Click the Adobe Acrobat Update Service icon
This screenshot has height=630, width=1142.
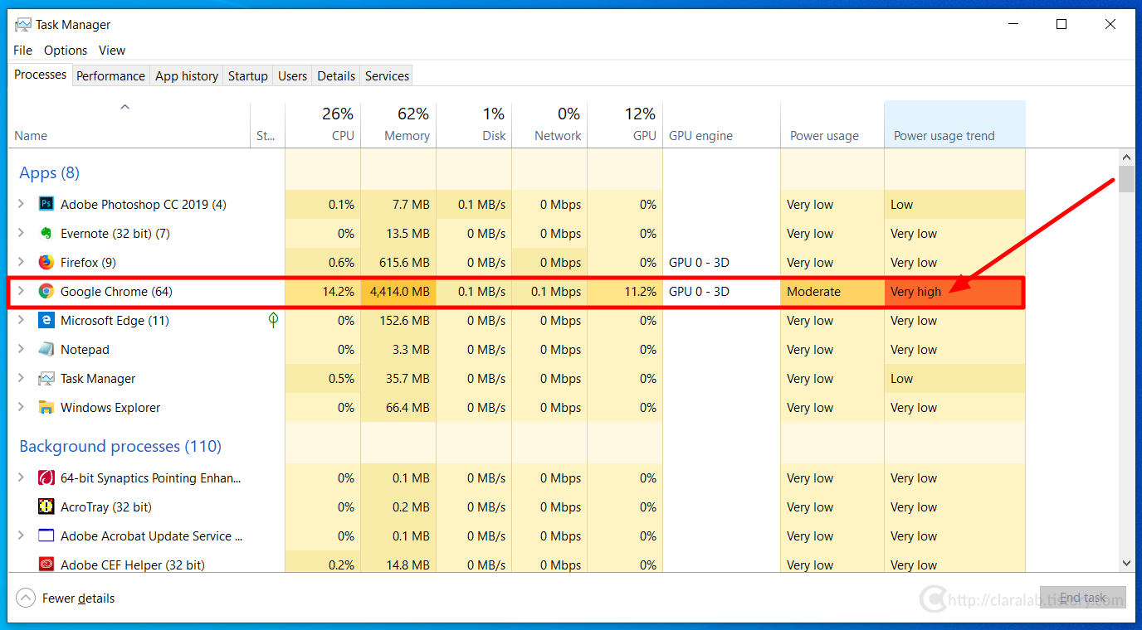click(46, 535)
